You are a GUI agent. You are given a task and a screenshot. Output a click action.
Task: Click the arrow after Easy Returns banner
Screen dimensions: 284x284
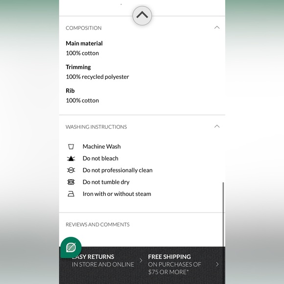click(x=141, y=260)
